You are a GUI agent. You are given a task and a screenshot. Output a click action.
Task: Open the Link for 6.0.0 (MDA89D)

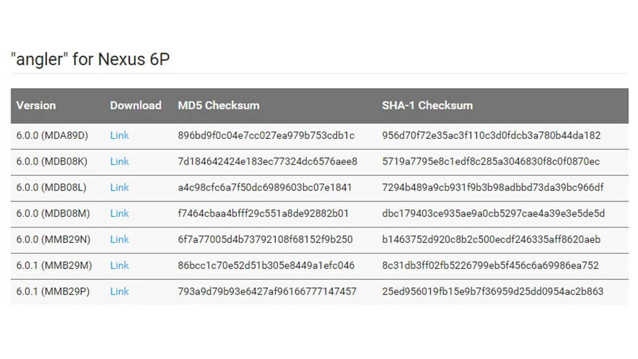120,136
